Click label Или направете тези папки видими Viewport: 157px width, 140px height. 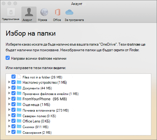coord(36,68)
